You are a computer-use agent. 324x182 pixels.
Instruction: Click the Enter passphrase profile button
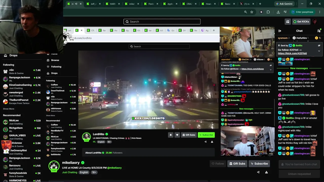tap(302, 12)
